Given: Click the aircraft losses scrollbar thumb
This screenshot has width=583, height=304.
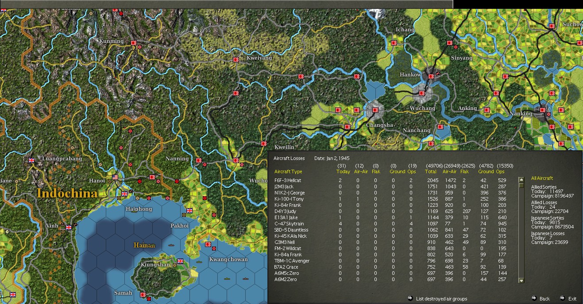Looking at the screenshot, I should [x=521, y=186].
